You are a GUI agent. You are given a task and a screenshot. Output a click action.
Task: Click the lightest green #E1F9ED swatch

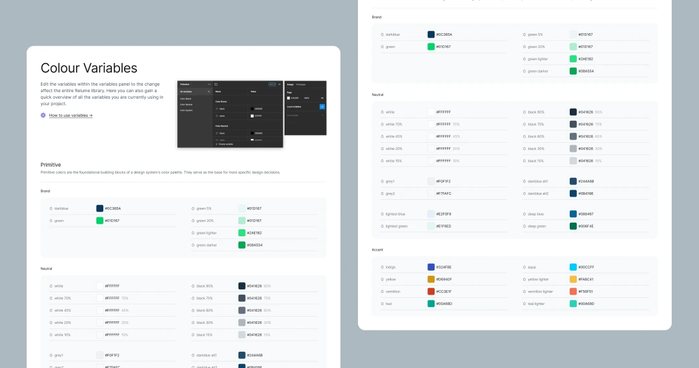(431, 227)
